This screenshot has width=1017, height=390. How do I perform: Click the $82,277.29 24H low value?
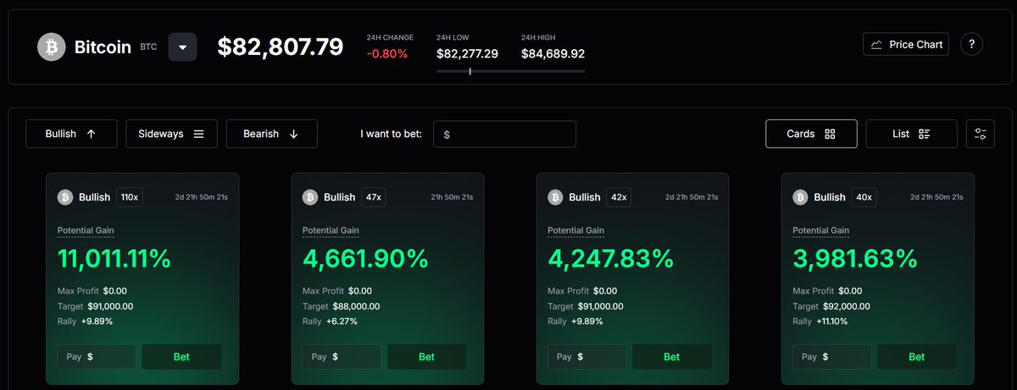point(467,54)
